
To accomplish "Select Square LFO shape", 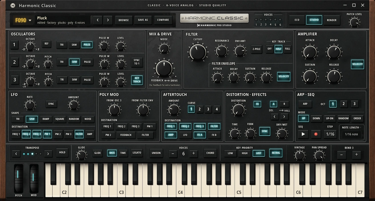I will coord(60,119).
